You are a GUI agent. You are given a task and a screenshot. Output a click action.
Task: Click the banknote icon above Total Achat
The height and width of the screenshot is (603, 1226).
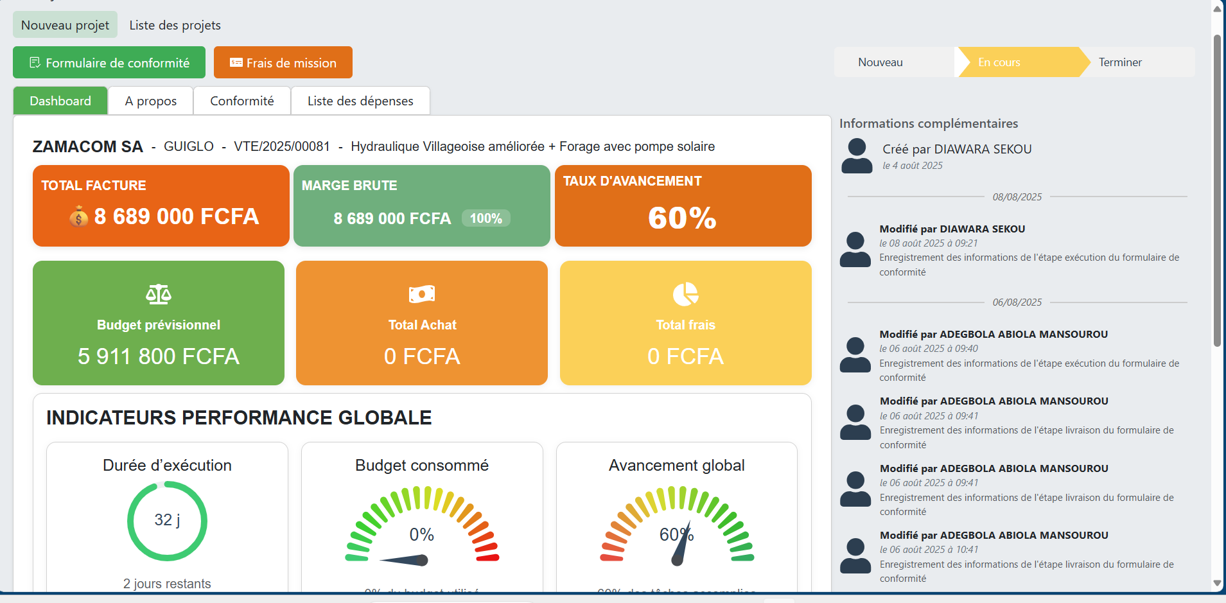click(x=422, y=295)
